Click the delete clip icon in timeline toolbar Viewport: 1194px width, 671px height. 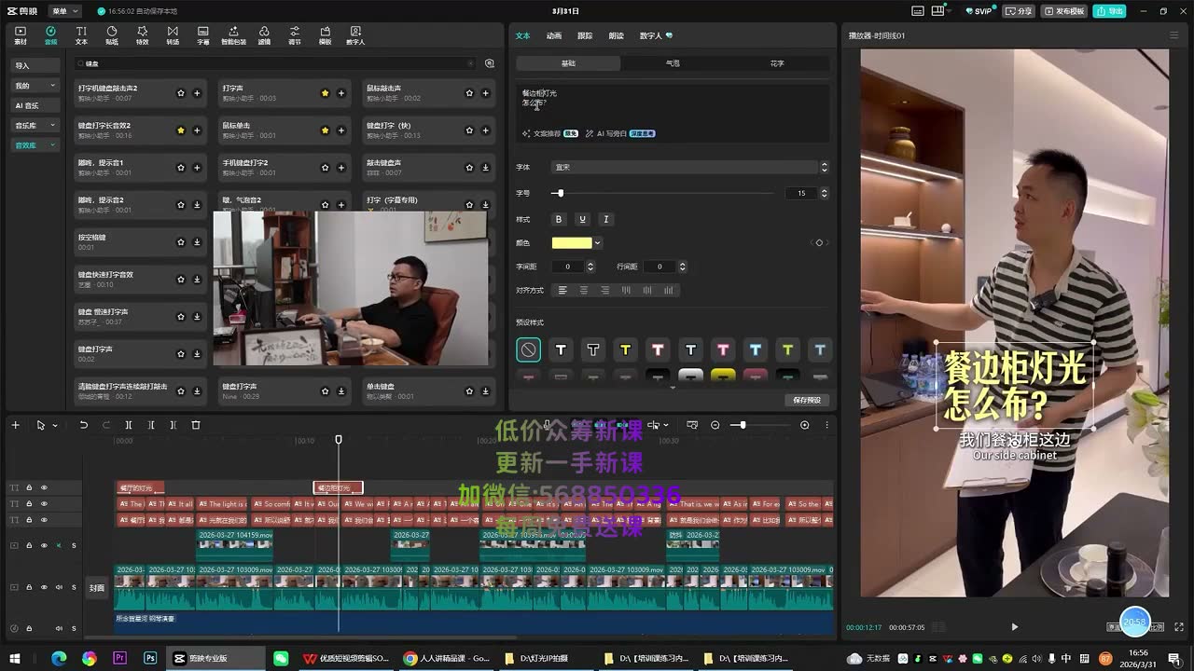point(195,425)
